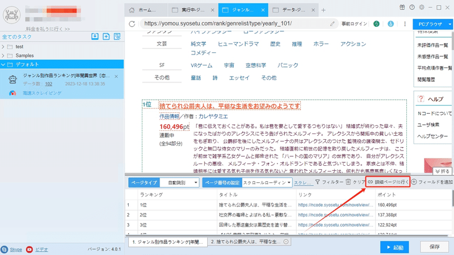Click 未評価作品一覧 sidebar link
Viewport: 454px width, 255px height.
click(x=432, y=45)
